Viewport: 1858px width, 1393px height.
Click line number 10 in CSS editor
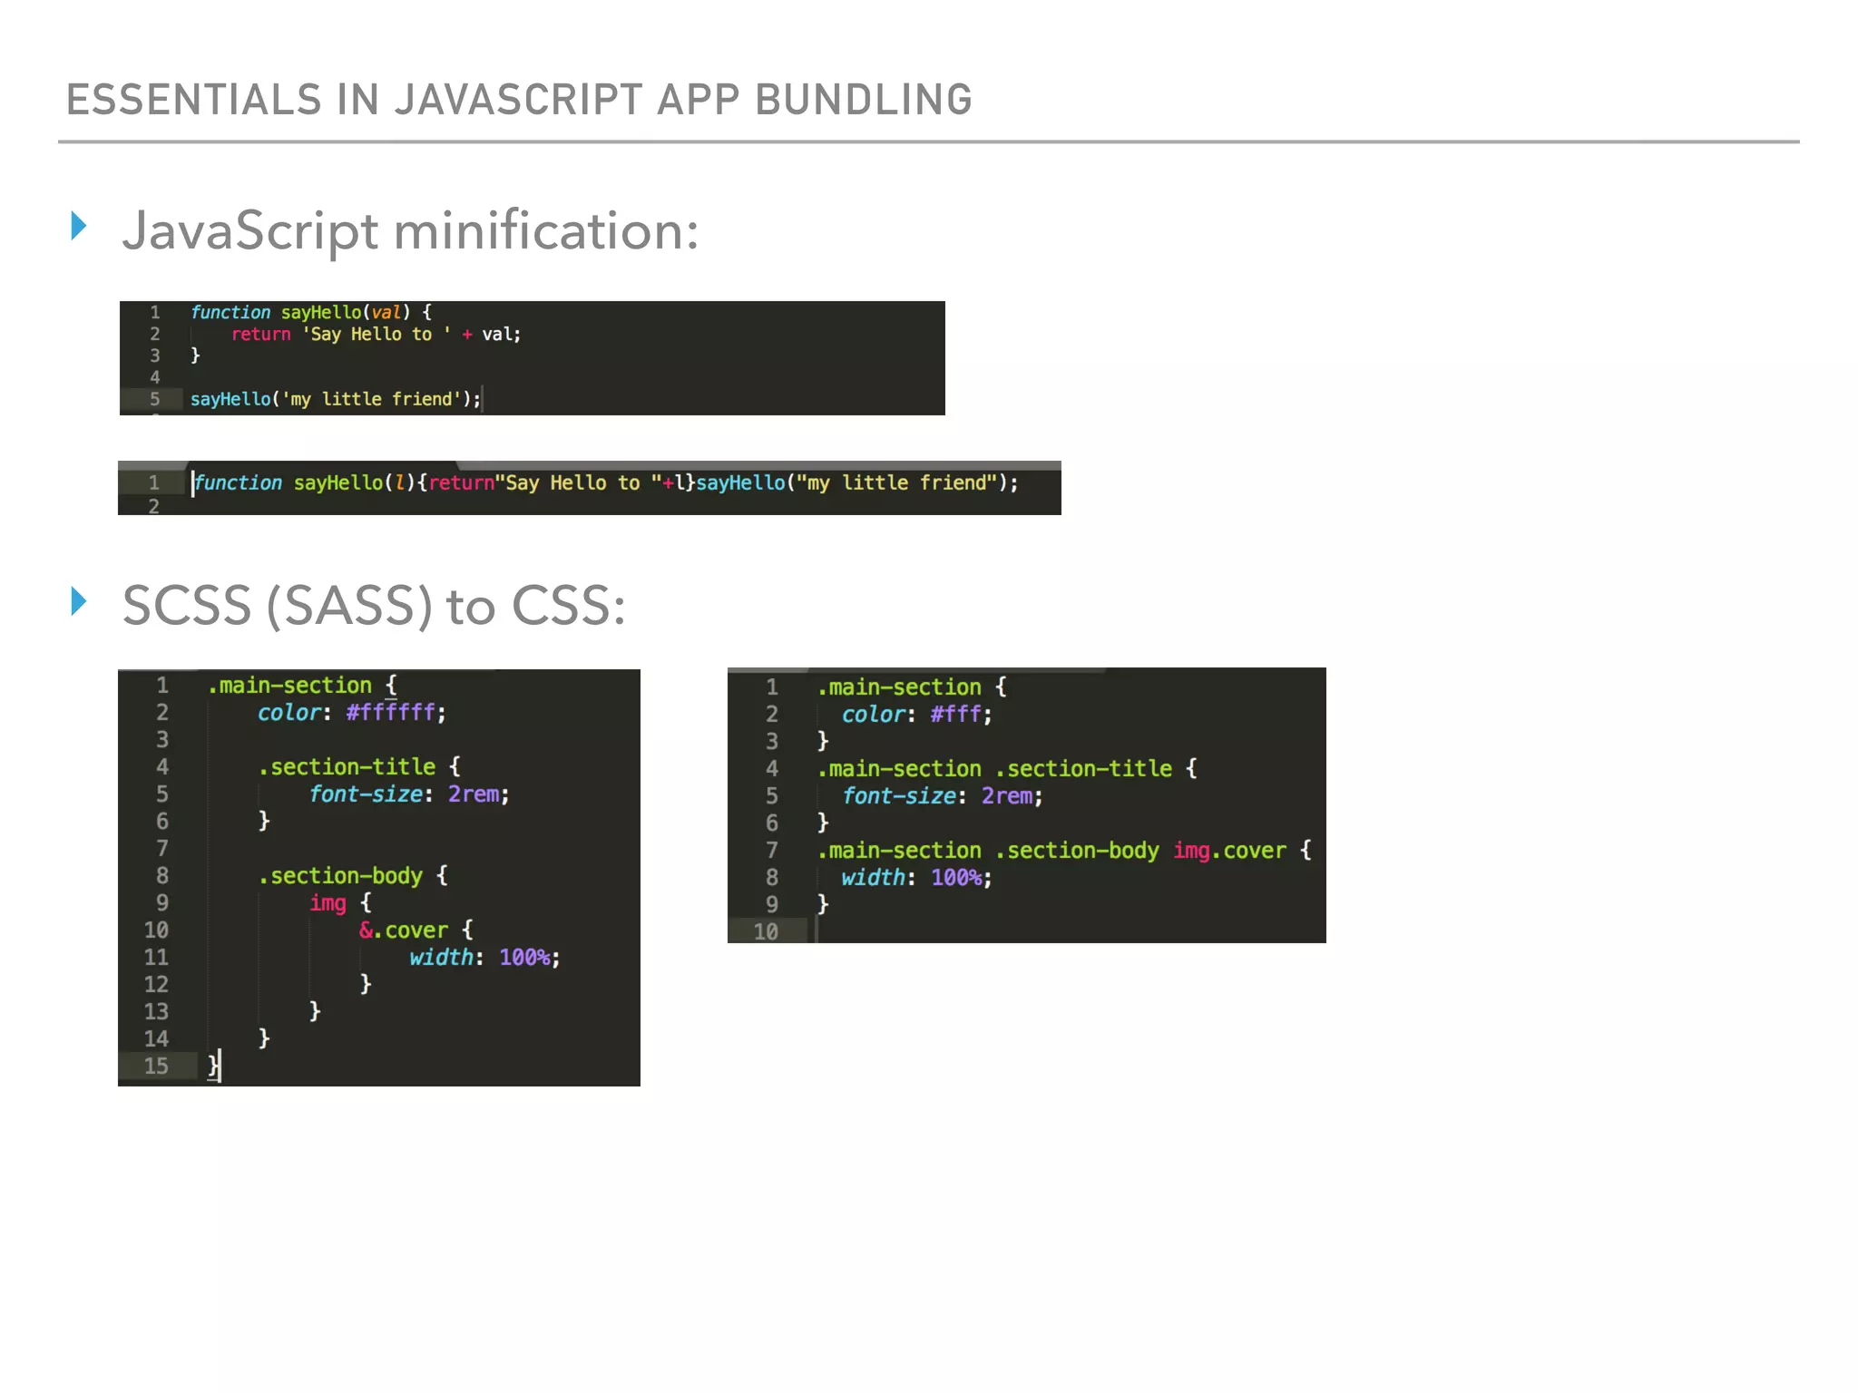pyautogui.click(x=766, y=931)
